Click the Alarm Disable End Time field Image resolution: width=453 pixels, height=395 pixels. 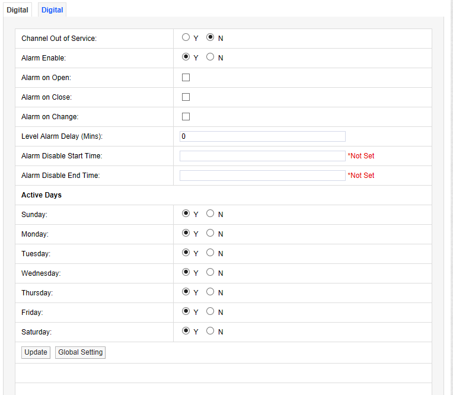click(x=262, y=176)
